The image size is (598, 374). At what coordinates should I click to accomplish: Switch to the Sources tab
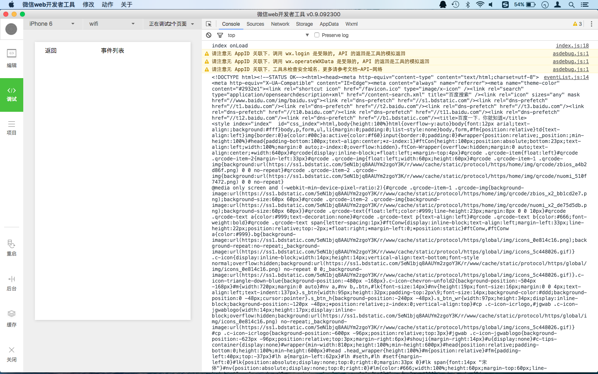pos(255,24)
